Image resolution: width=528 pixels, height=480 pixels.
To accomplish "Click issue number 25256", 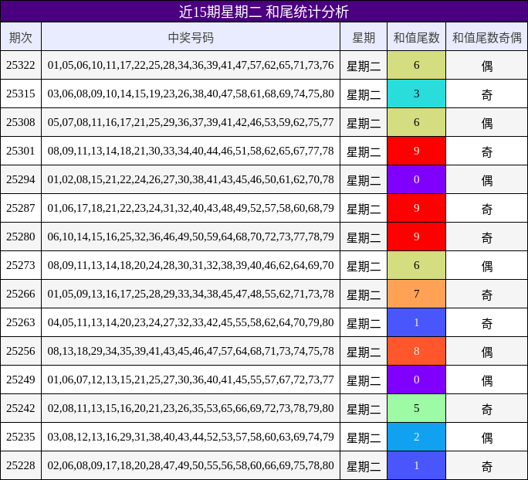I will click(21, 351).
